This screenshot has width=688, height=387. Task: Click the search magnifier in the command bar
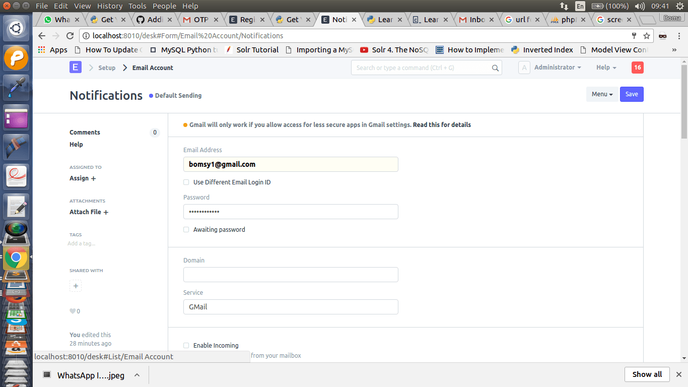pyautogui.click(x=495, y=68)
